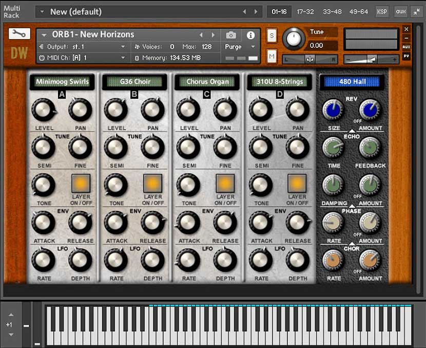Mute the ORB1 instrument with the M toggle

coord(272,56)
